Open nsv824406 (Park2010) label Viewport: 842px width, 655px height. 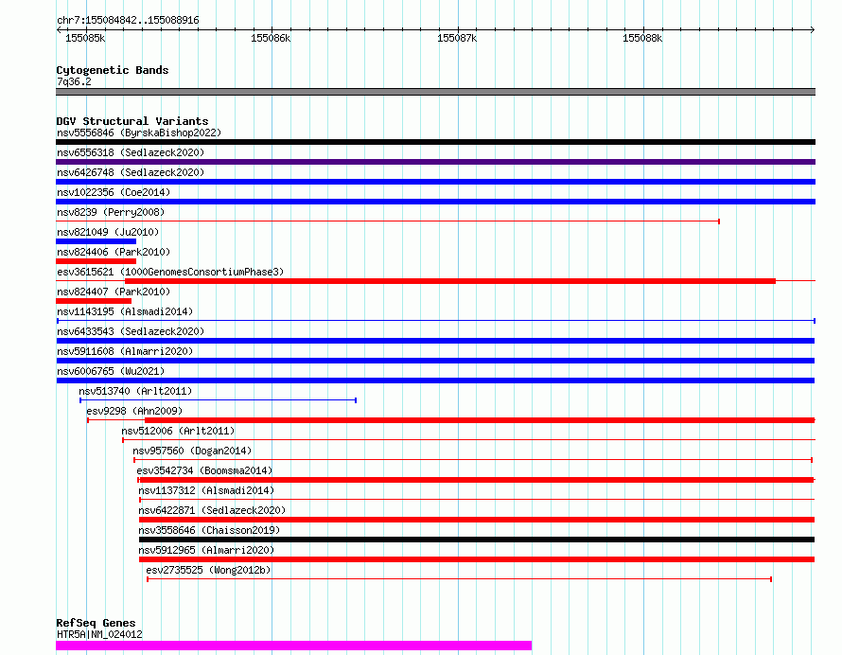pyautogui.click(x=114, y=252)
